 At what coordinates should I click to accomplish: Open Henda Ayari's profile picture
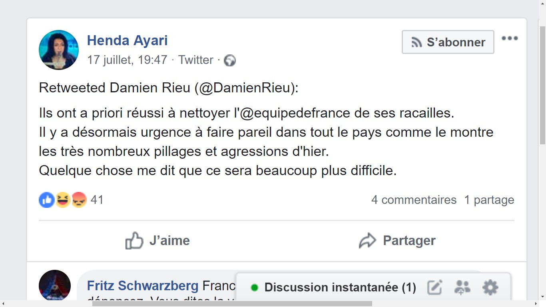point(59,50)
